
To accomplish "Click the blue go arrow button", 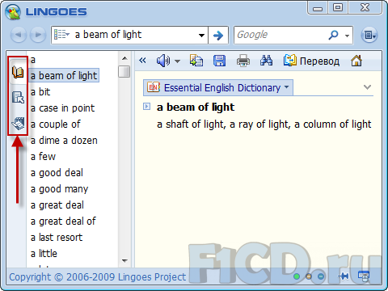I will pos(218,35).
